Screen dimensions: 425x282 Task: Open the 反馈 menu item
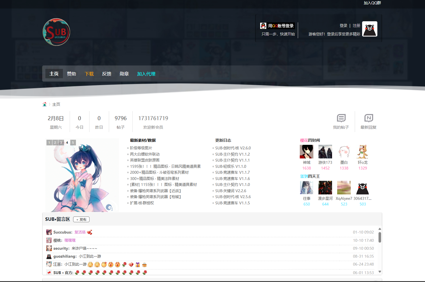click(107, 74)
